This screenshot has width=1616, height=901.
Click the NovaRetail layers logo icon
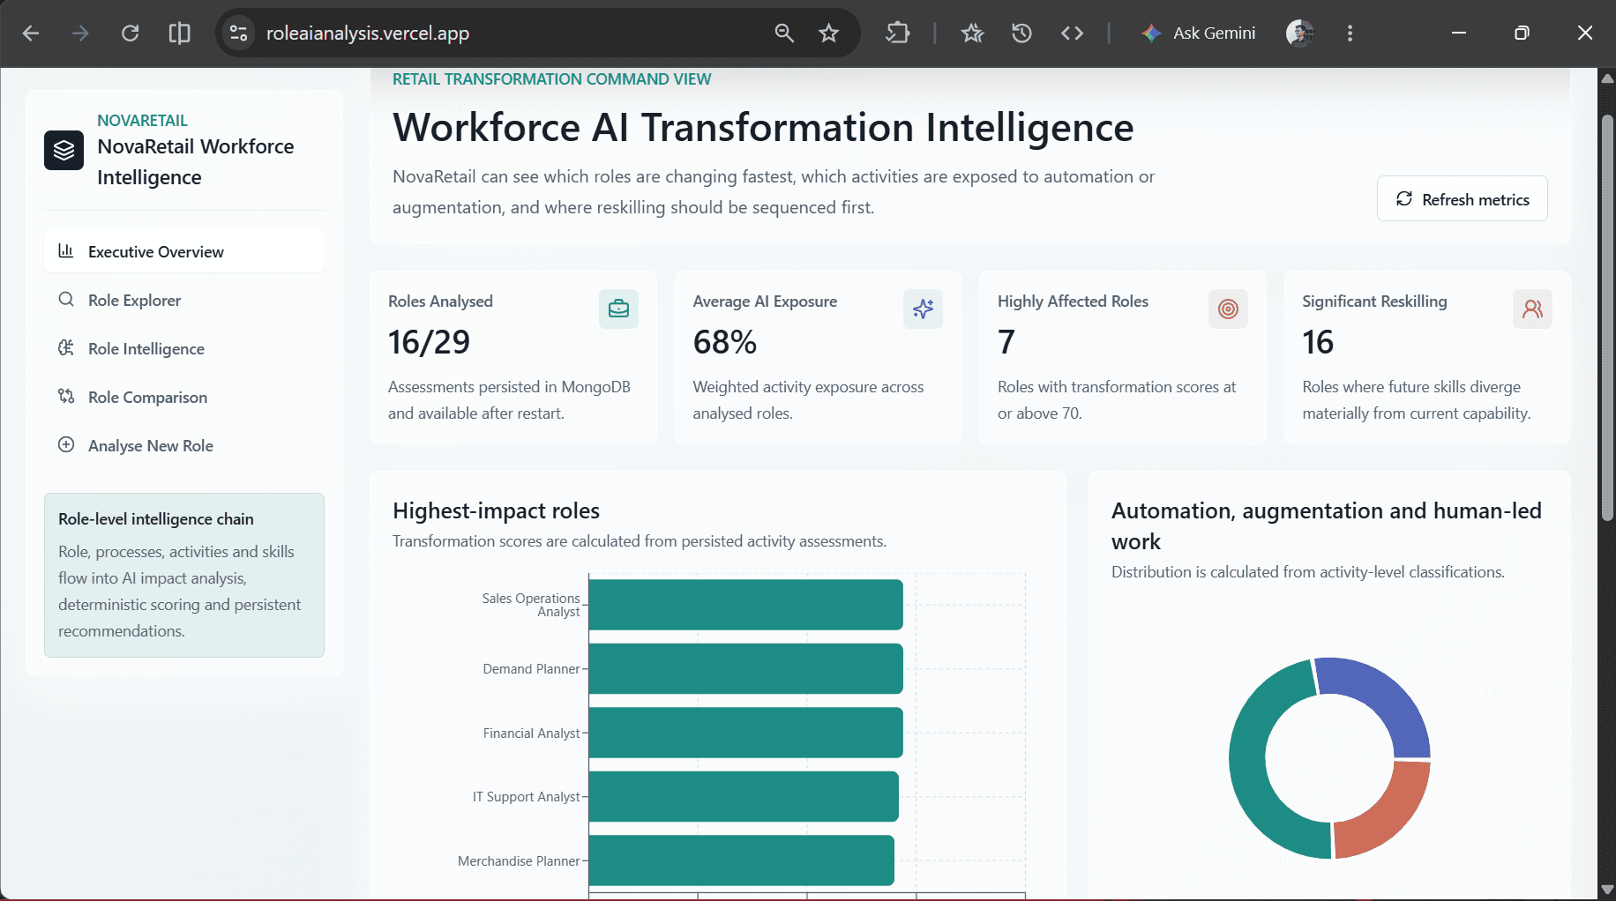(x=64, y=151)
